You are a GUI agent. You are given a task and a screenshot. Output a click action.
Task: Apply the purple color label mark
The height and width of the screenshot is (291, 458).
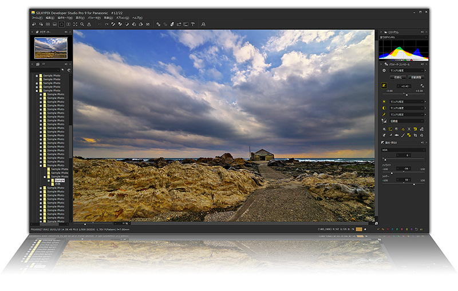coord(411,229)
